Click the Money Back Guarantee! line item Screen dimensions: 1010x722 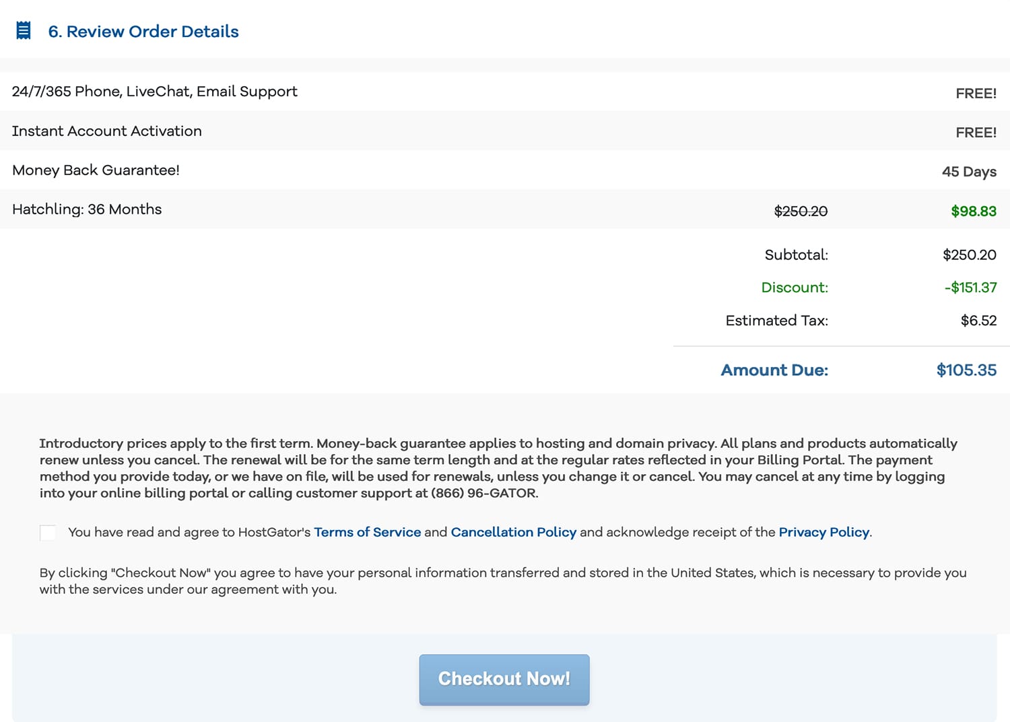(x=96, y=170)
